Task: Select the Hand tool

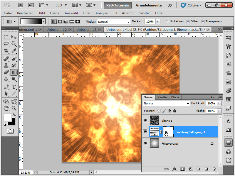Action: [6, 108]
